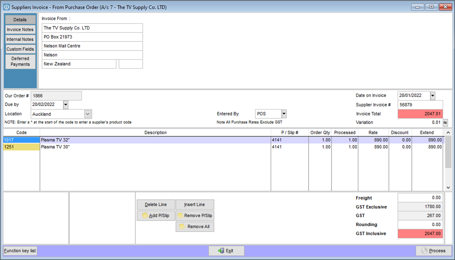Click the Discount column header
The width and height of the screenshot is (455, 260).
[x=400, y=133]
